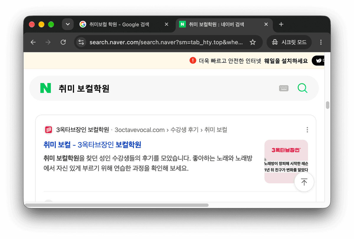Click the vertical page scrollbar thumb
This screenshot has height=239, width=354.
(x=327, y=105)
